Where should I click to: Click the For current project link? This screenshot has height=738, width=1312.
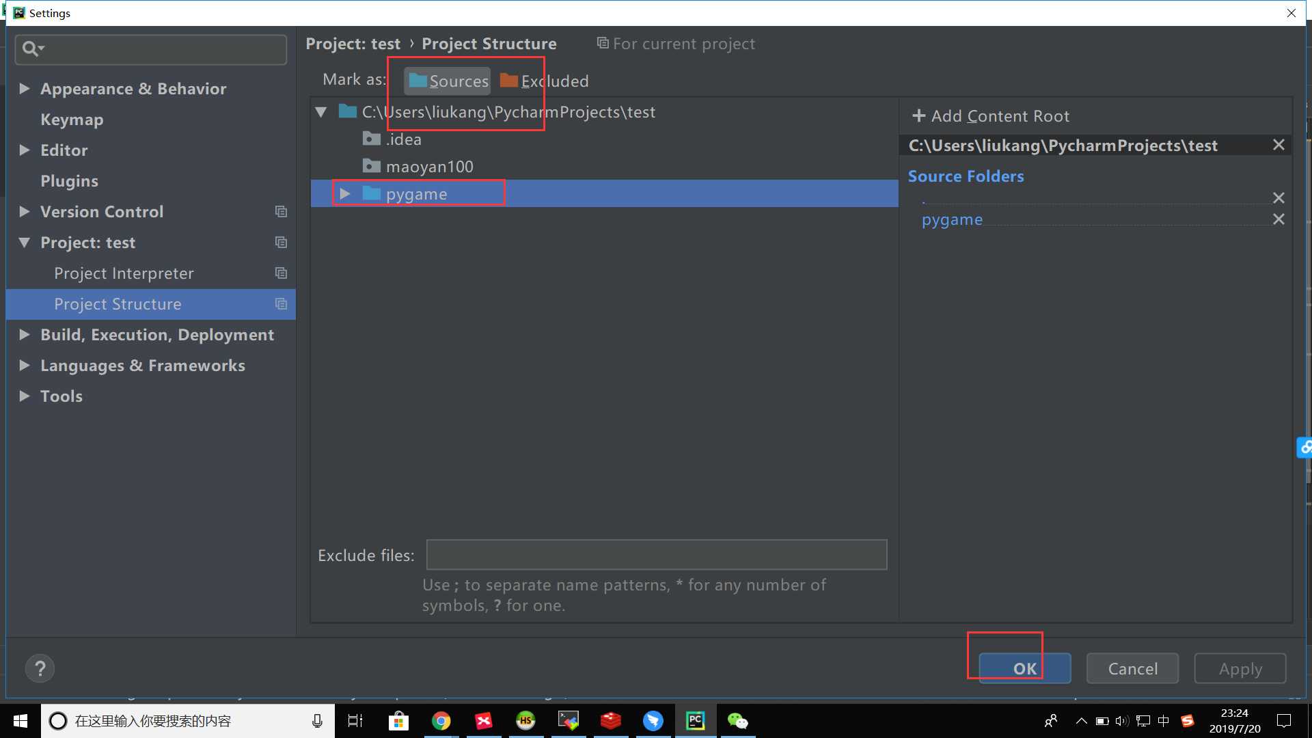pos(675,43)
